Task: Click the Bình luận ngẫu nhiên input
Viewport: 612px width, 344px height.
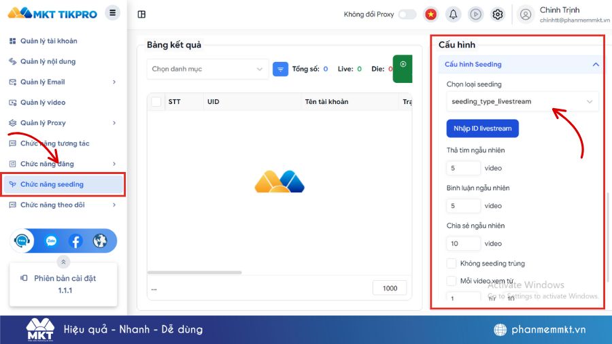Action: click(x=463, y=205)
